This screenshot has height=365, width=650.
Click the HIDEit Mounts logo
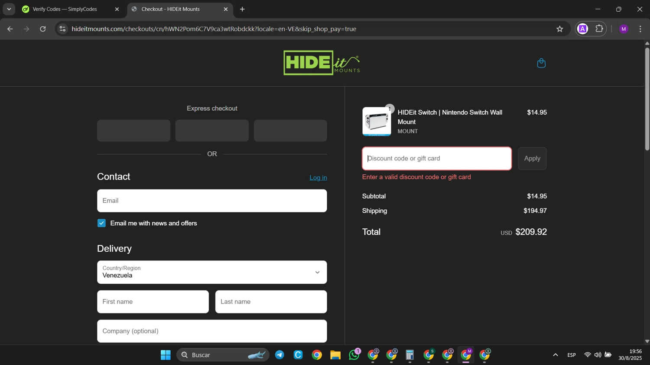click(x=322, y=63)
